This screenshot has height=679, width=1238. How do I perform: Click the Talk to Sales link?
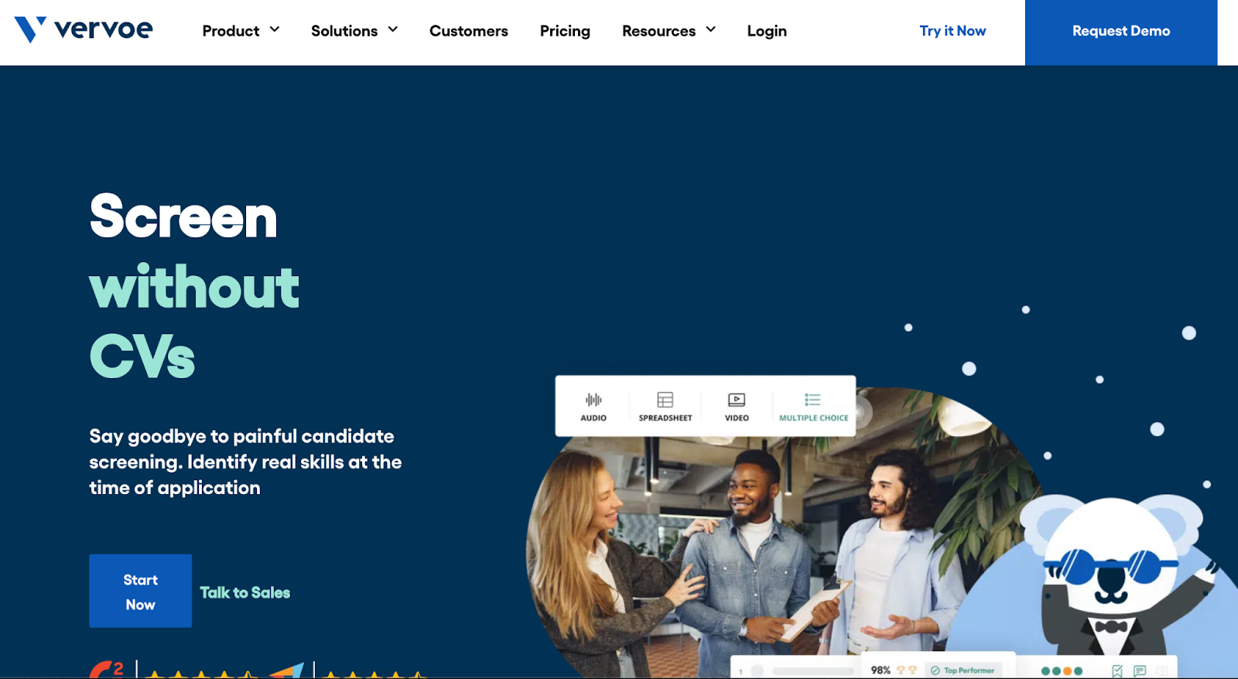pos(245,592)
